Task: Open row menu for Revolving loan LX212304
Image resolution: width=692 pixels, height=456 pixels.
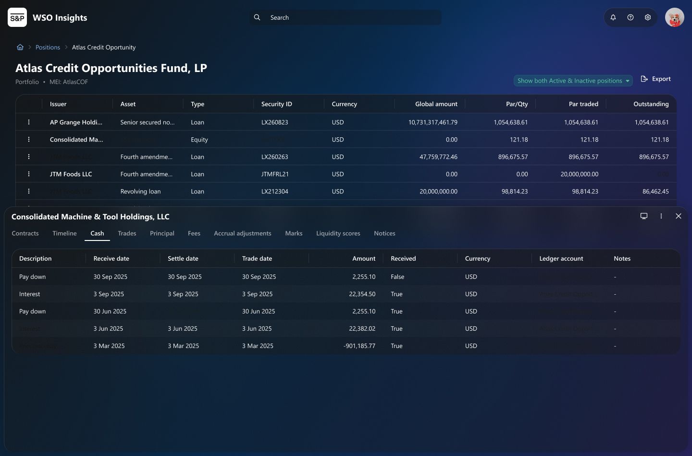Action: (x=29, y=191)
